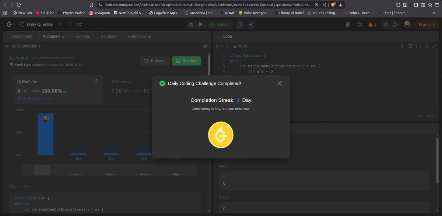
Task: Close the Daily Coding Challenge Completed dialog
Action: [280, 83]
